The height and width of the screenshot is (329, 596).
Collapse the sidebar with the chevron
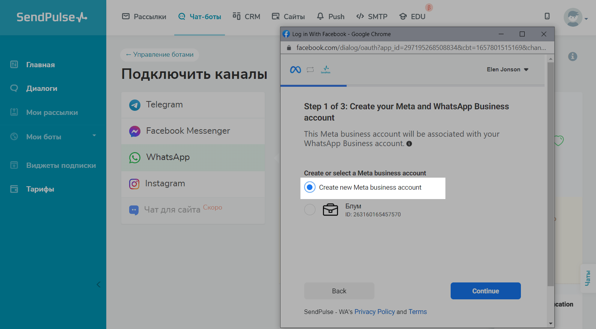[x=98, y=284]
